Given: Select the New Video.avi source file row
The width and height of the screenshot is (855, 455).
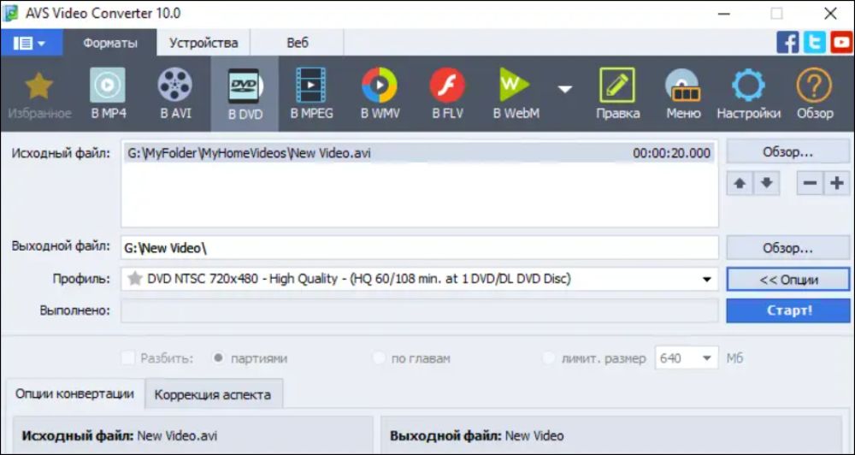Looking at the screenshot, I should 418,153.
